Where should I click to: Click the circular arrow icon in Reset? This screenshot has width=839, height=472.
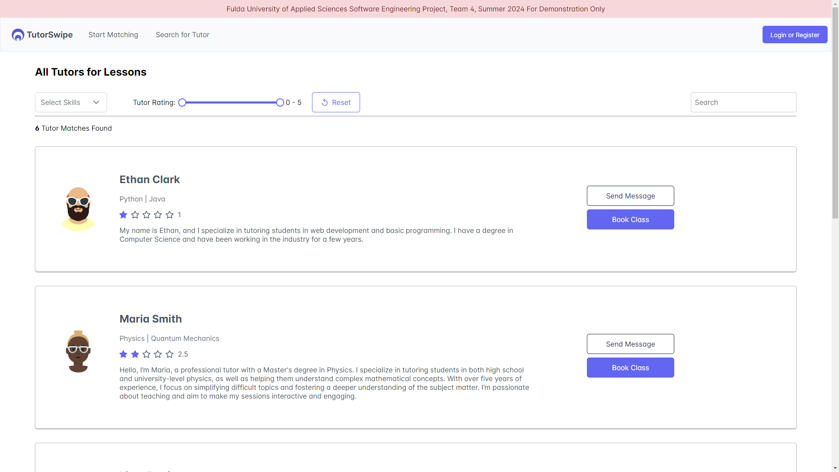[x=325, y=103]
